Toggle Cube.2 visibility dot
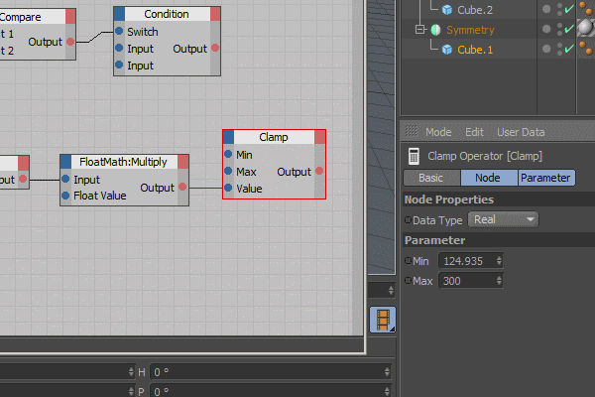595x397 pixels. 546,9
